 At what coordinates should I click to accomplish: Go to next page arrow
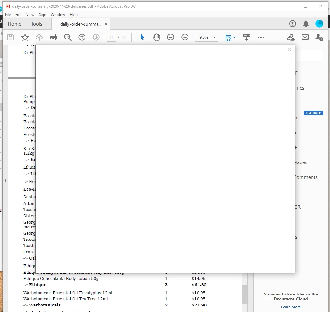96,37
